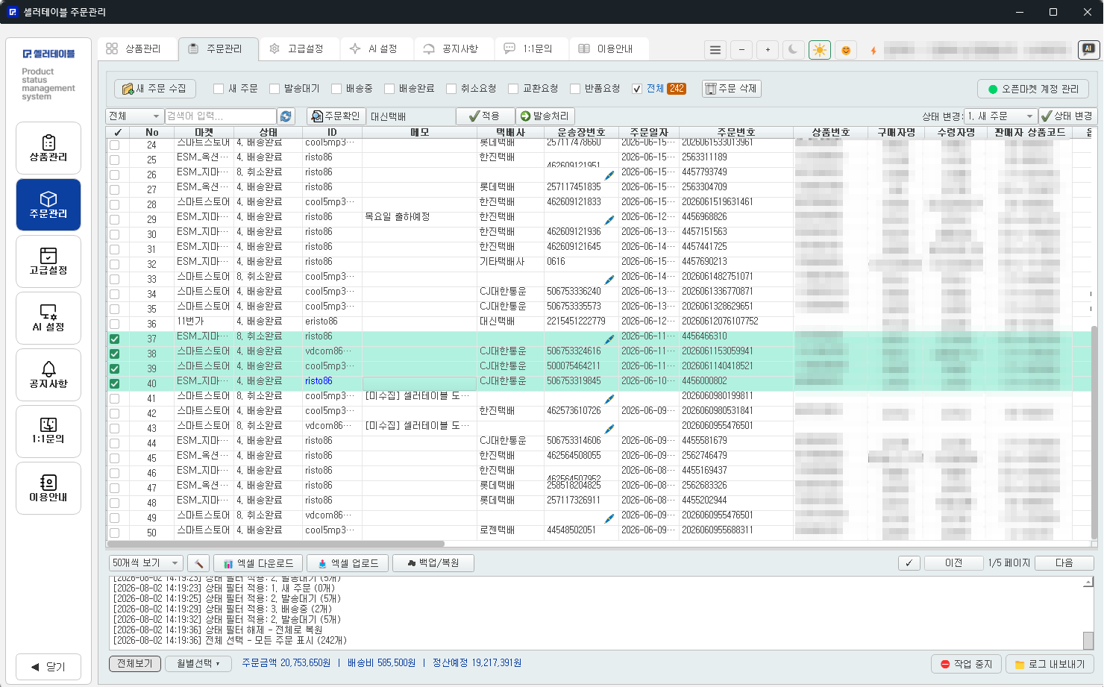The image size is (1104, 687).
Task: Enable the 발송대기 filter checkbox
Action: [275, 89]
